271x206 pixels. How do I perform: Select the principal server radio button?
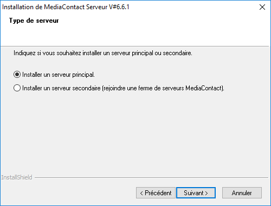(17, 75)
